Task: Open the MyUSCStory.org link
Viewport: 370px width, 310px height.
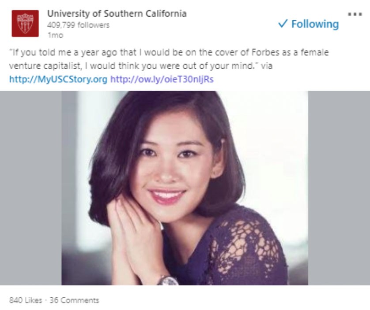Action: pyautogui.click(x=58, y=79)
